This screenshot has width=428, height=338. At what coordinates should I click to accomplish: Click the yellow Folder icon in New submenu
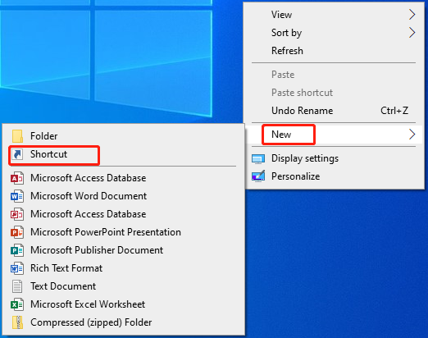[17, 136]
